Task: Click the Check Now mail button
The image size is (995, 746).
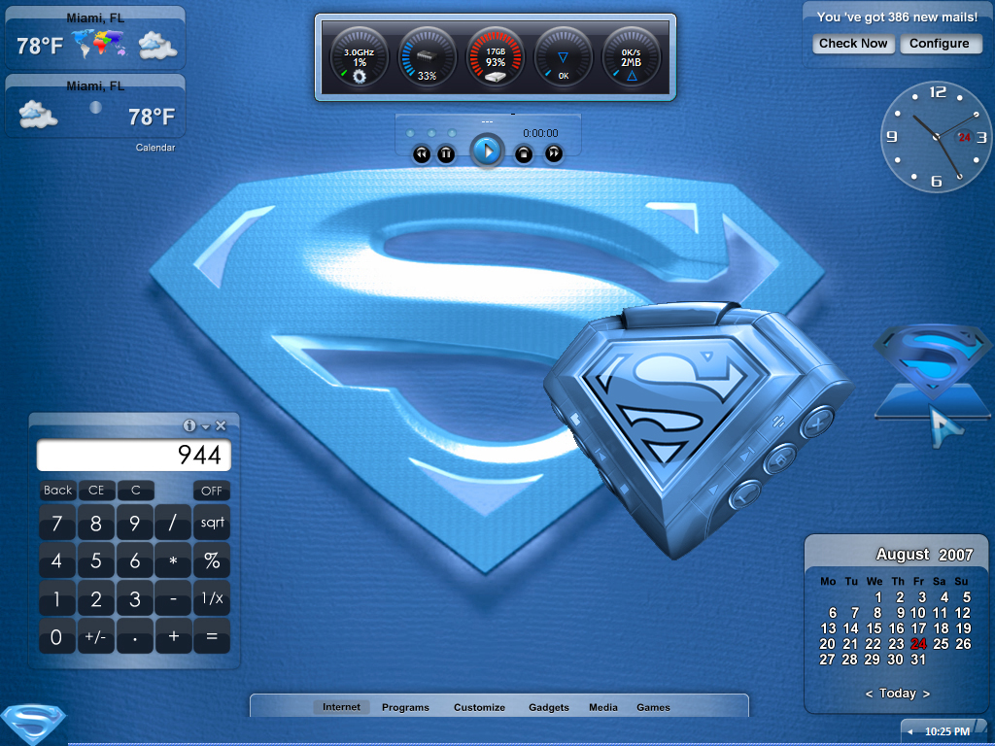Action: point(853,44)
